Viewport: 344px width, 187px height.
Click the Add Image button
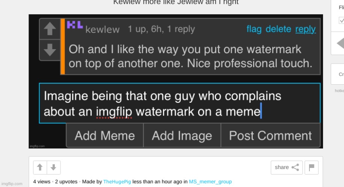pyautogui.click(x=182, y=136)
